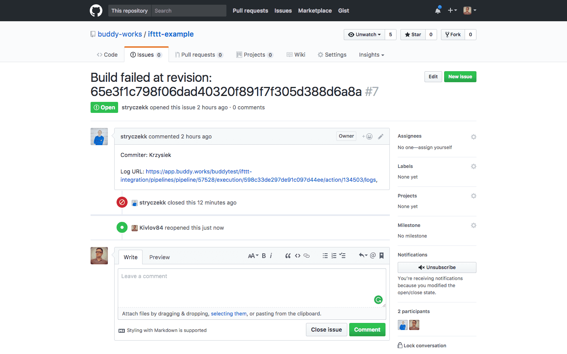Expand the Insights dropdown

371,55
